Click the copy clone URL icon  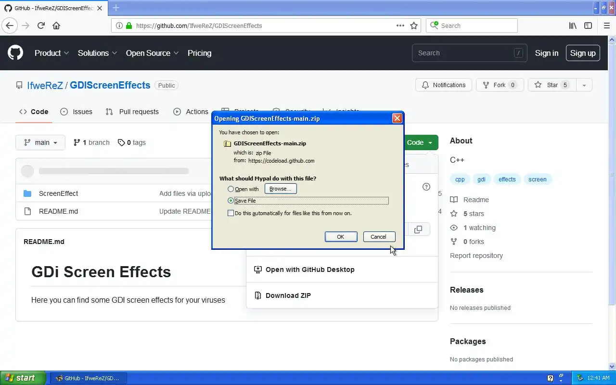[418, 230]
